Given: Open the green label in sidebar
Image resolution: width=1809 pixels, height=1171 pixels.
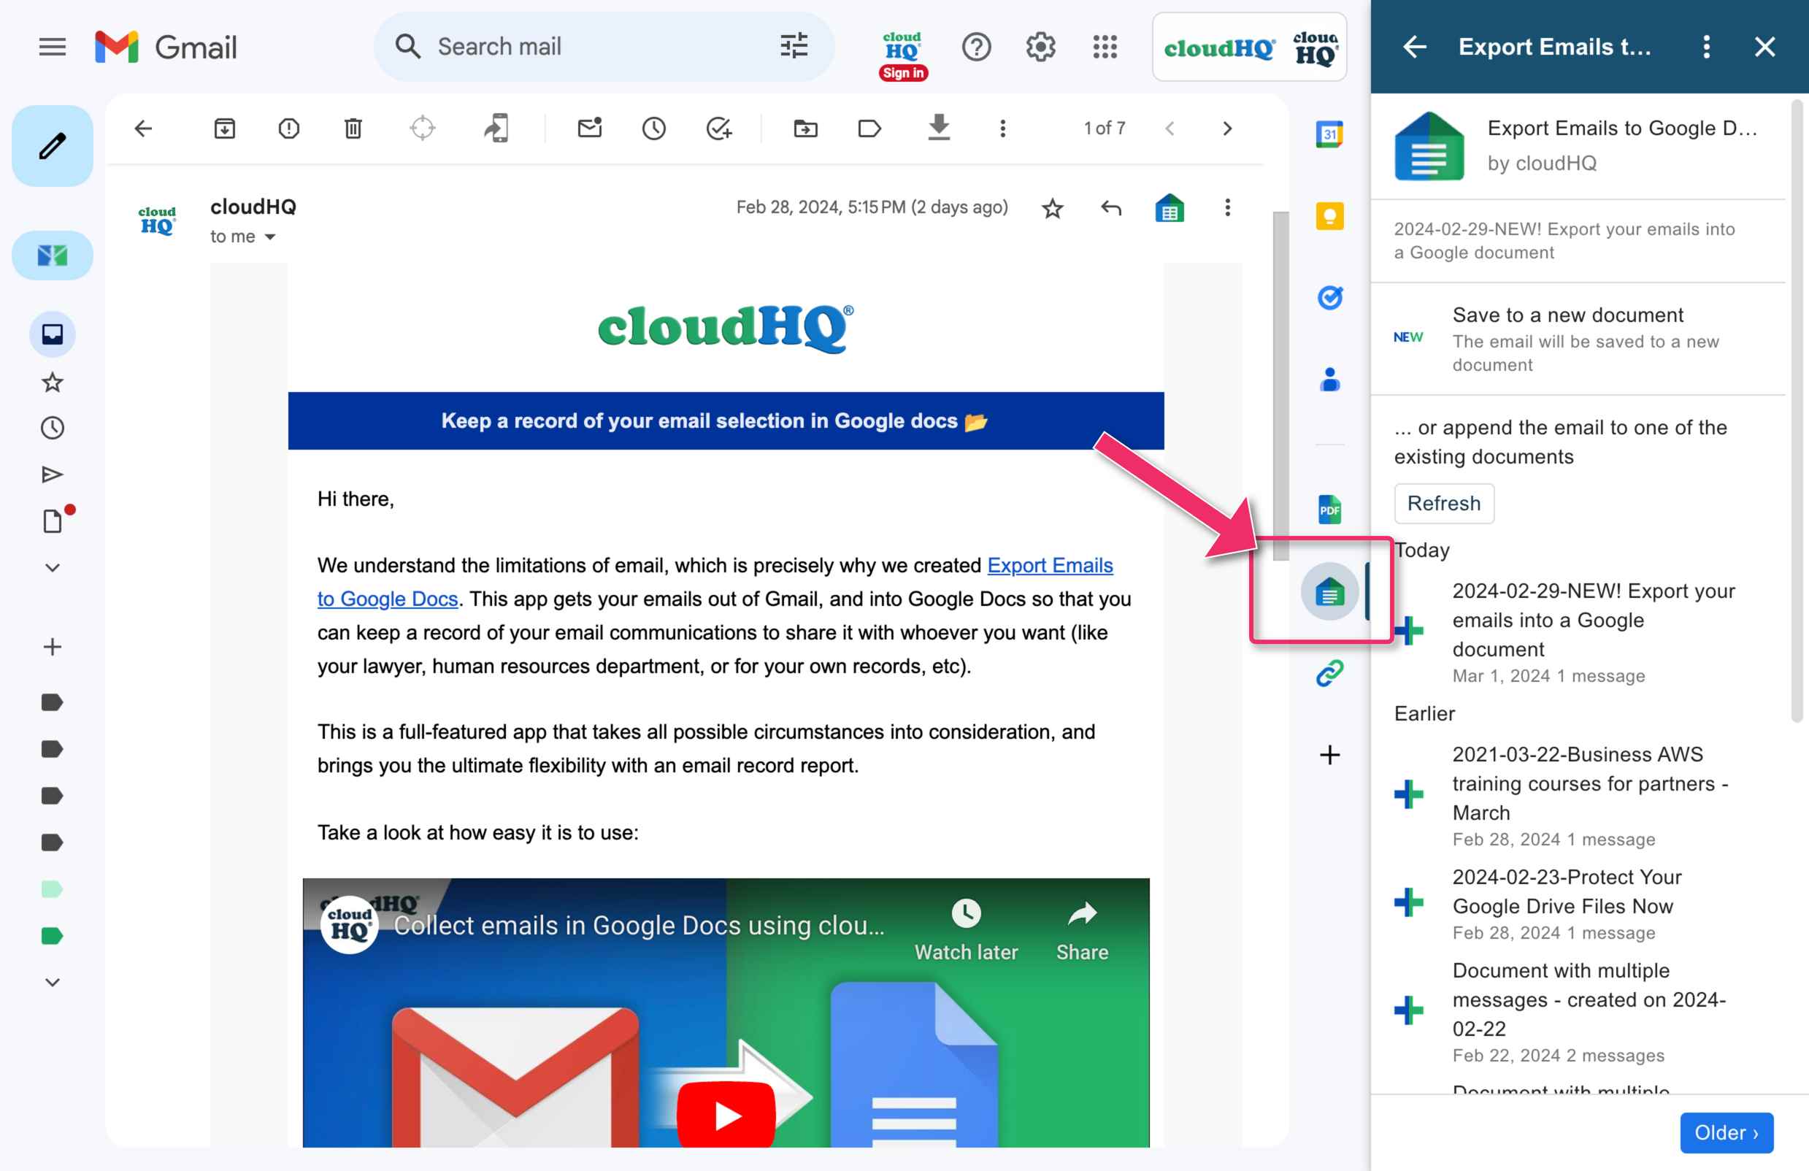Looking at the screenshot, I should click(53, 935).
